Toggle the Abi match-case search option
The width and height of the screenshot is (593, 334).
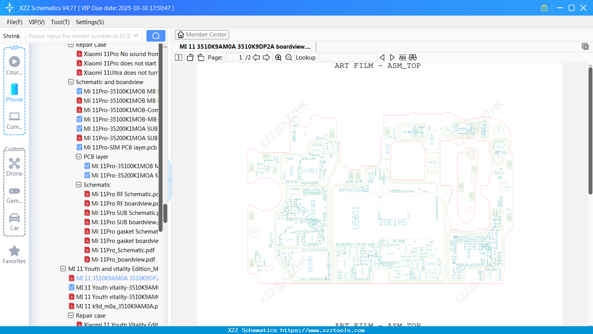click(402, 57)
